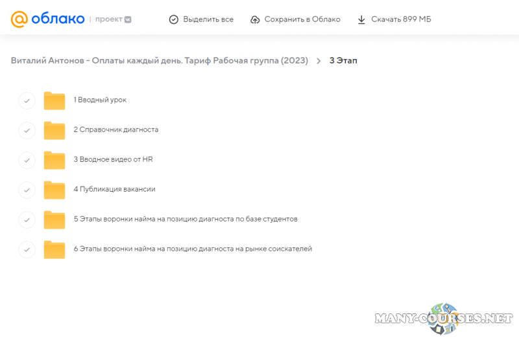Screen dimensions: 519x340
Task: Toggle checkbox for 5 Этапы воронки найма
Action: pos(27,220)
